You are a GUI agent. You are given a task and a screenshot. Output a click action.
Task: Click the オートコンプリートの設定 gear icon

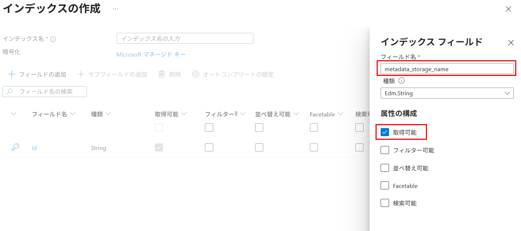click(x=196, y=74)
